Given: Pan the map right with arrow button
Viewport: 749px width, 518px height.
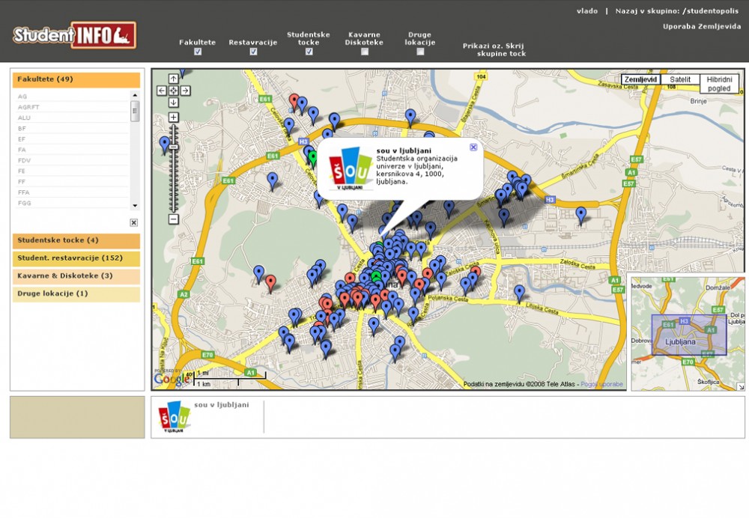Looking at the screenshot, I should tap(185, 91).
